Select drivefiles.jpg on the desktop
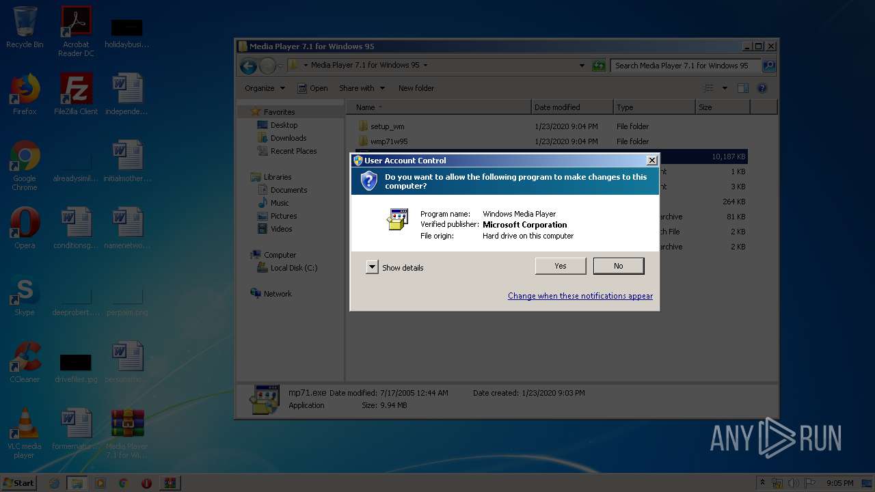Screen dimensions: 875x492 [76, 368]
